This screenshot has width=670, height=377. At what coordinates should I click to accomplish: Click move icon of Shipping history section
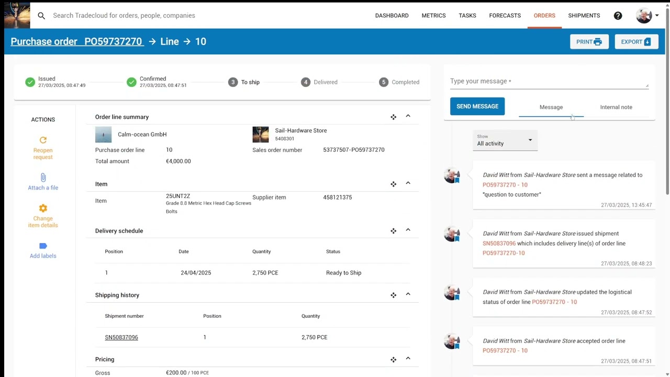pos(393,295)
